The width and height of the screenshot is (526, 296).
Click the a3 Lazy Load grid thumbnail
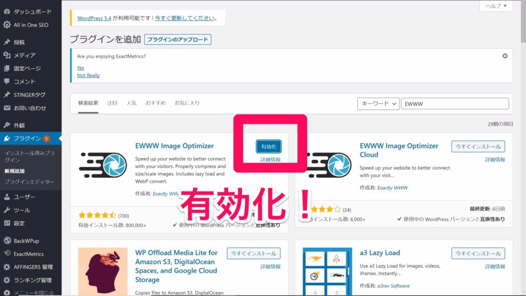pos(327,271)
